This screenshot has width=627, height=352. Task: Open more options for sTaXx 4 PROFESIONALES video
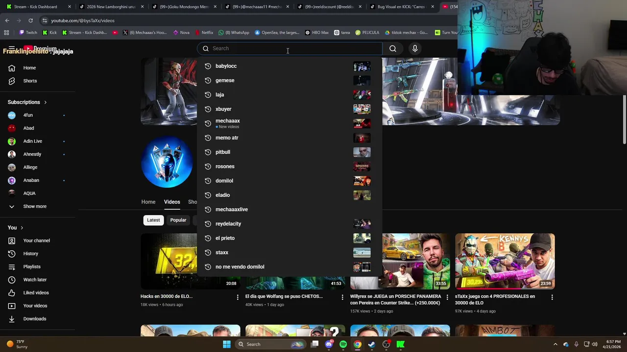pos(552,297)
